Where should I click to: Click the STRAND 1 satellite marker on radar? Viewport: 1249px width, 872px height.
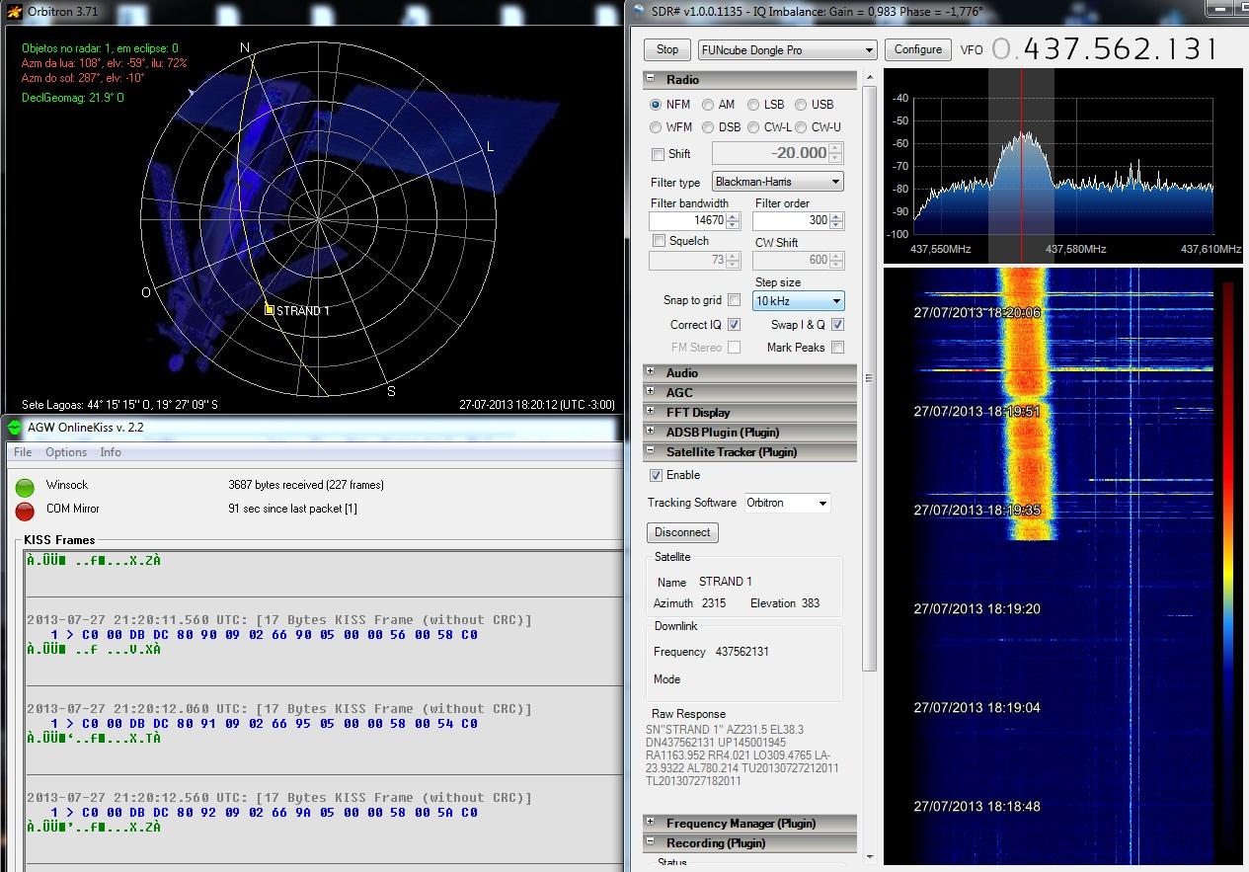[269, 310]
